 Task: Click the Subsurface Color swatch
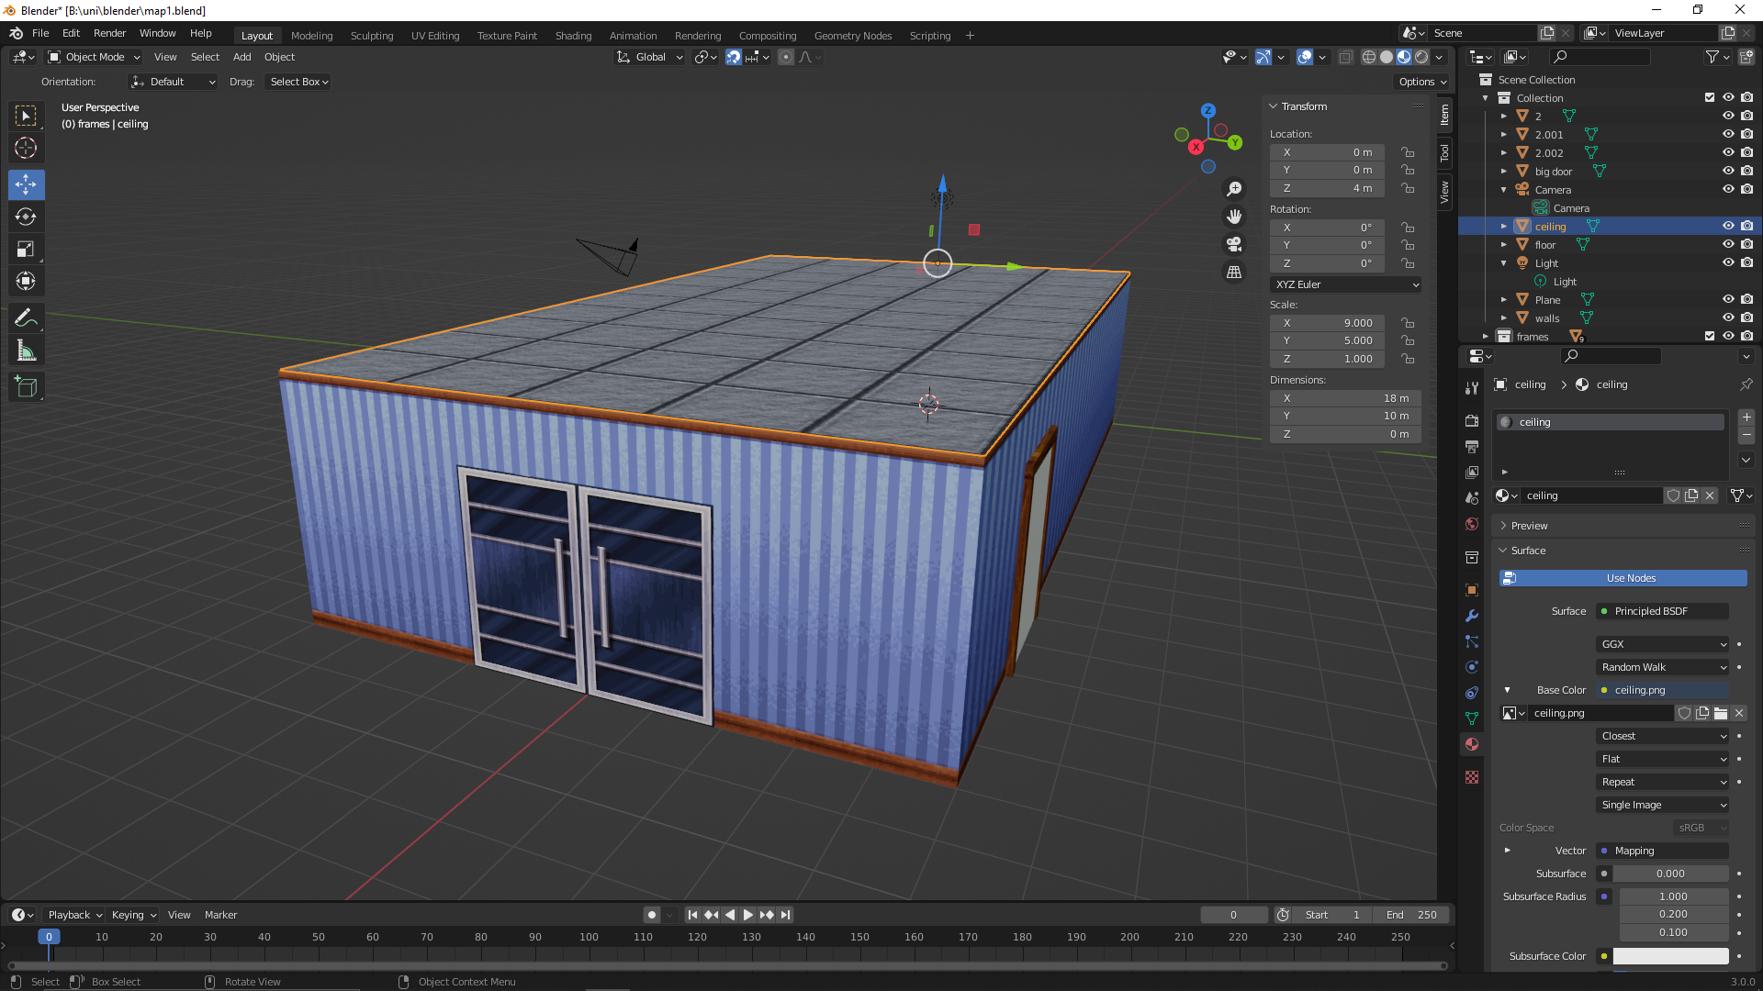(x=1670, y=956)
